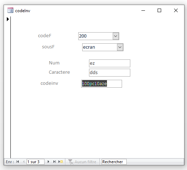The height and width of the screenshot is (170, 187).
Task: Click the sousF combo box showing ecran
Action: click(103, 47)
